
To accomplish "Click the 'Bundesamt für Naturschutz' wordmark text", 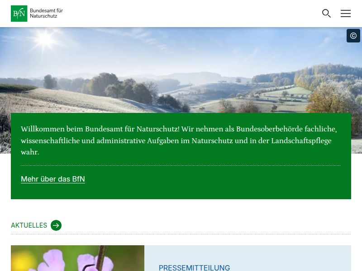I will 47,13.
